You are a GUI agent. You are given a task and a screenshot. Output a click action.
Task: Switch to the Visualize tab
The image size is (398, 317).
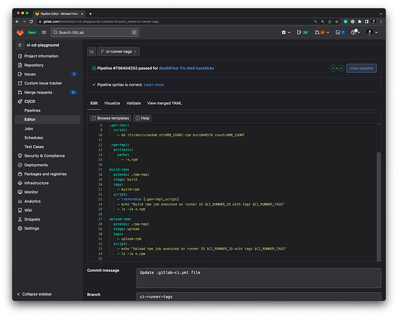pyautogui.click(x=112, y=103)
